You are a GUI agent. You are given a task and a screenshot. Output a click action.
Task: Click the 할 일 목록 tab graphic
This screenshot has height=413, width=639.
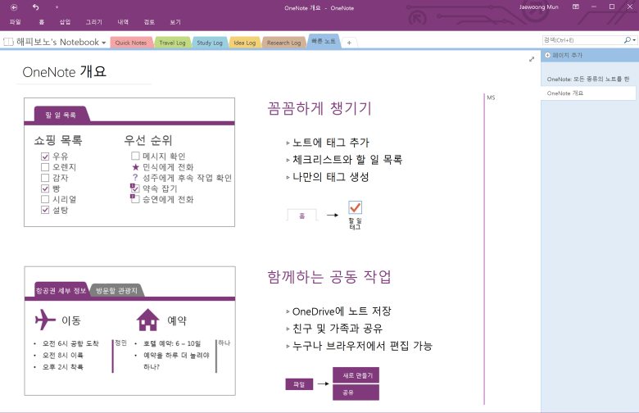click(61, 115)
